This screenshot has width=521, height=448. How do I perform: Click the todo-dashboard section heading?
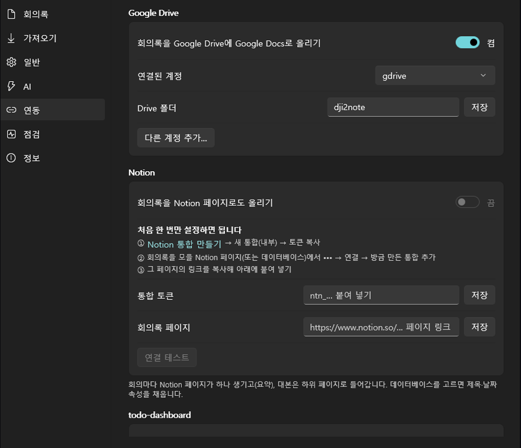(159, 415)
